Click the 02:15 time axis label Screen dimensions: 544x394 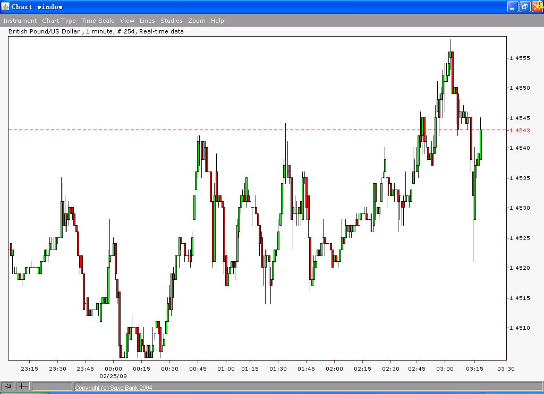pyautogui.click(x=362, y=369)
